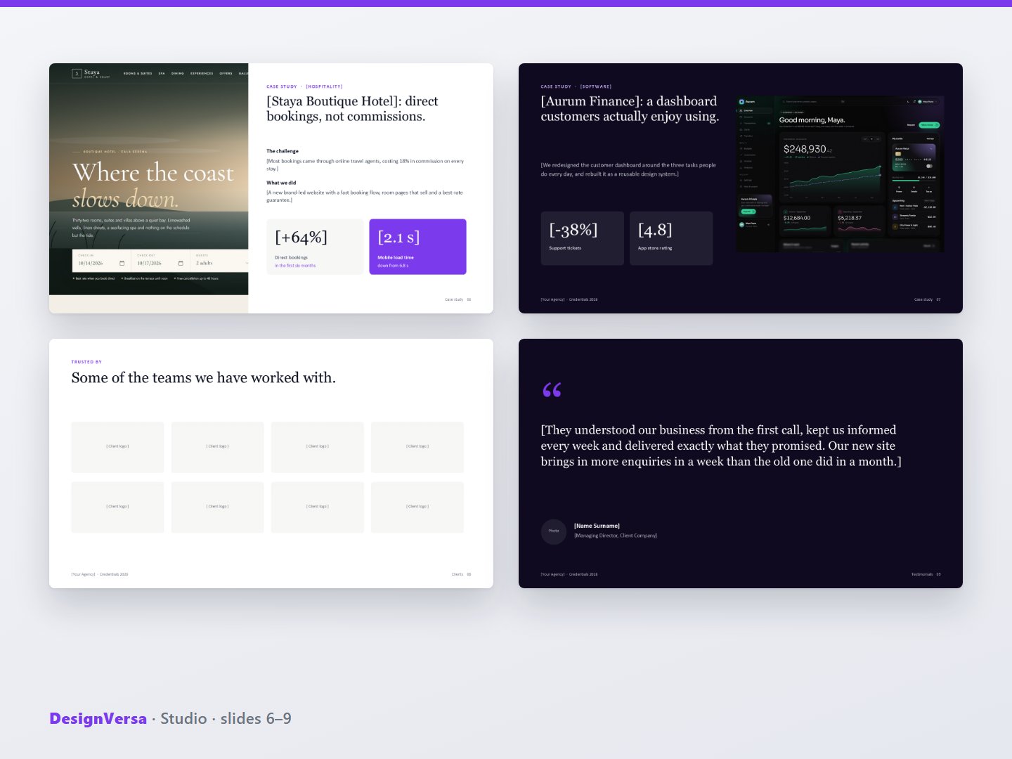Click '[Managing Director, Client Company]' text
The image size is (1012, 759).
pyautogui.click(x=616, y=536)
